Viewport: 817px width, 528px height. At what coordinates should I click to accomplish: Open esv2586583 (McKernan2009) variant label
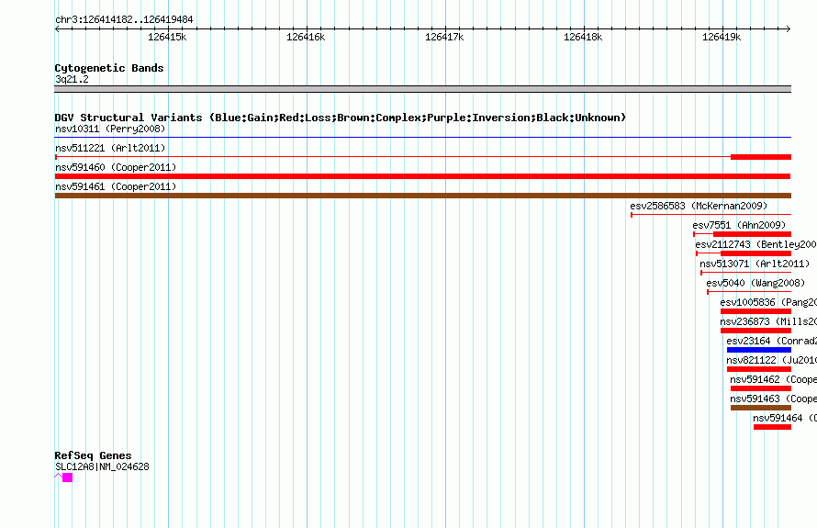pos(699,206)
